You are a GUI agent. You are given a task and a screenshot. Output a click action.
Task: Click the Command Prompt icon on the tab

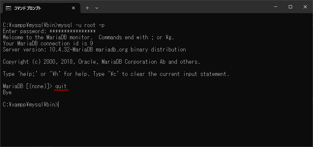(x=8, y=8)
